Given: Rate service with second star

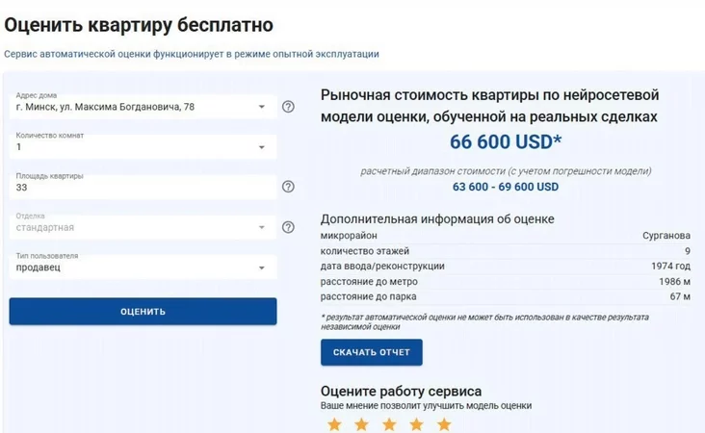Looking at the screenshot, I should (x=361, y=423).
